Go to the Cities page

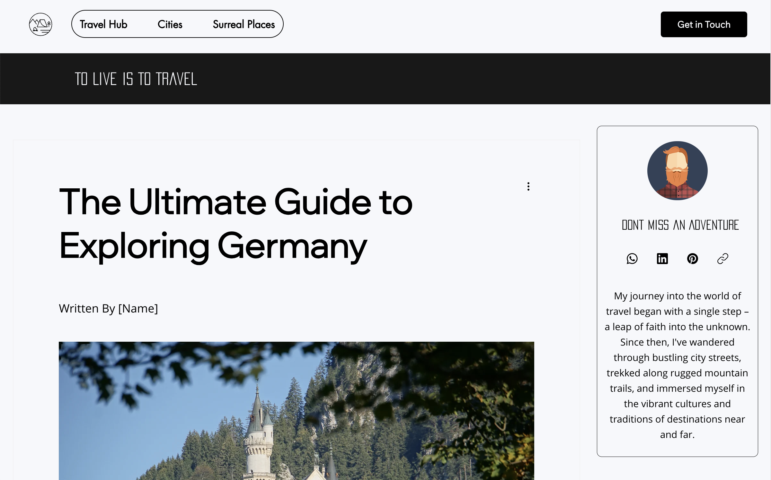pyautogui.click(x=170, y=24)
